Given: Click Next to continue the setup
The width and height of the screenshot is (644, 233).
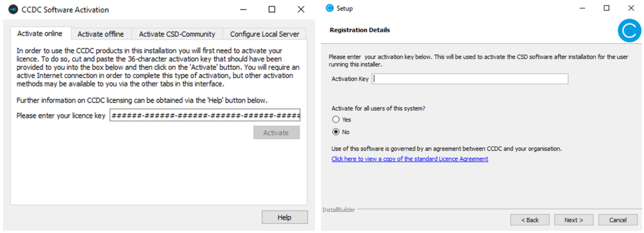Looking at the screenshot, I should click(574, 220).
